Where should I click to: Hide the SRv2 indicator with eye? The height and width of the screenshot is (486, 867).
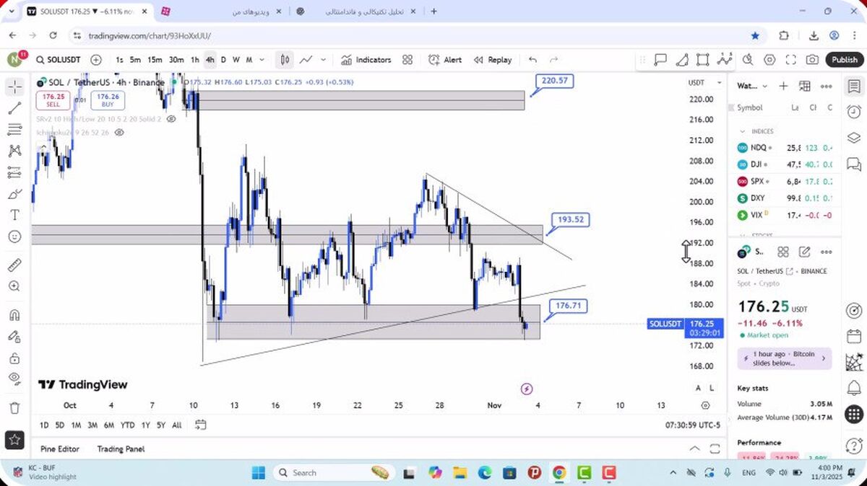pyautogui.click(x=171, y=118)
